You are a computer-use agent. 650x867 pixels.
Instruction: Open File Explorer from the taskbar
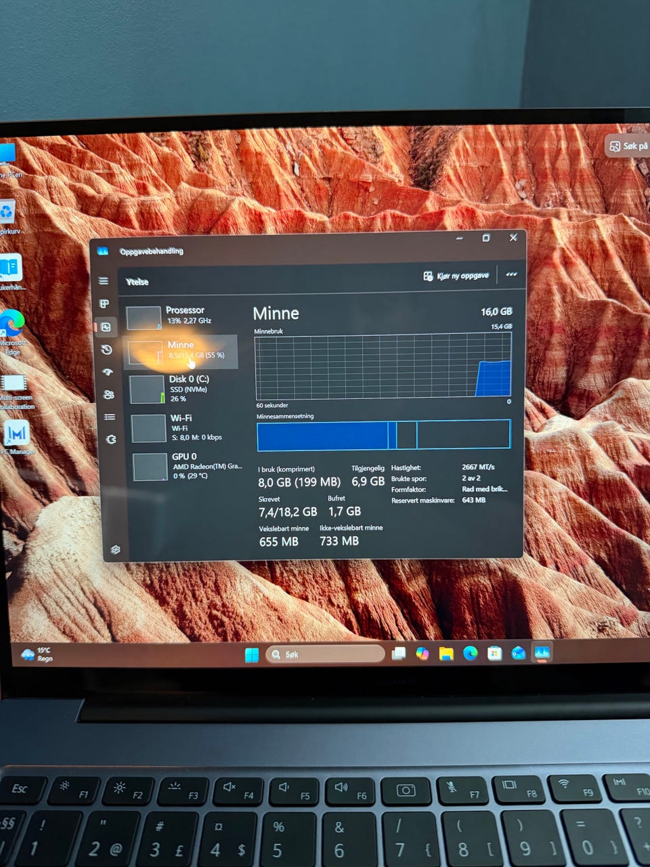(446, 654)
